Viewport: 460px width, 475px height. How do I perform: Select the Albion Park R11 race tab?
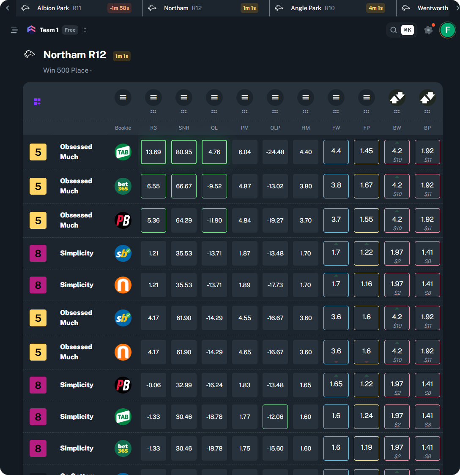tap(53, 8)
